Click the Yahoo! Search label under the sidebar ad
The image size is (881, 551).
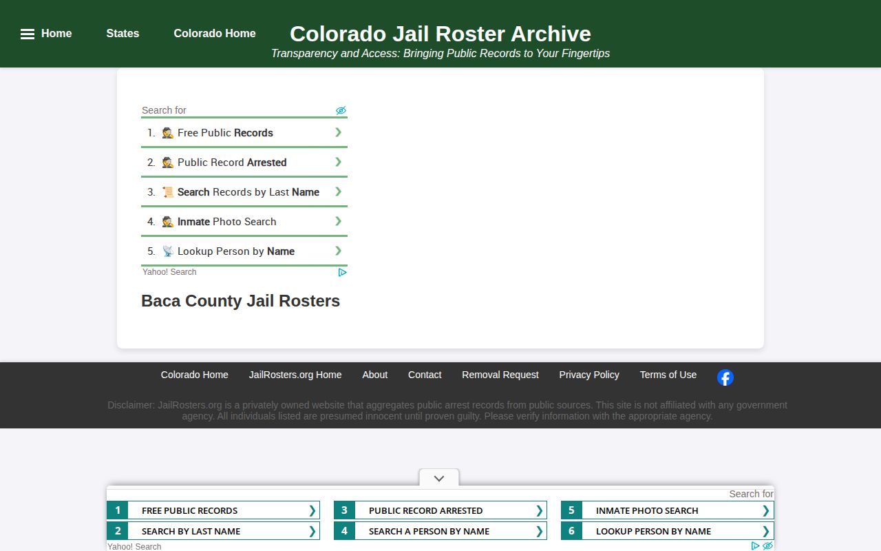169,272
